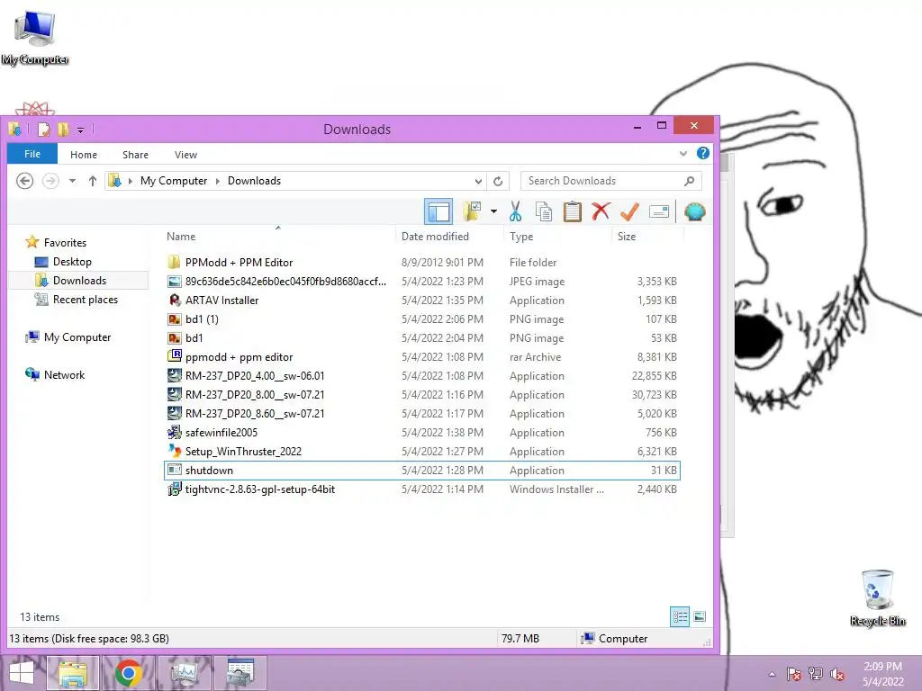The image size is (922, 691).
Task: Open the Home ribbon tab
Action: [84, 155]
